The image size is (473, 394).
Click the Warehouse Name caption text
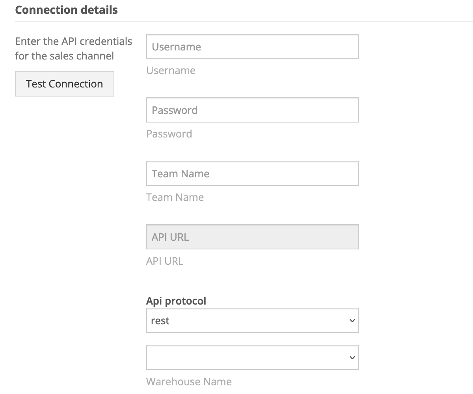189,382
